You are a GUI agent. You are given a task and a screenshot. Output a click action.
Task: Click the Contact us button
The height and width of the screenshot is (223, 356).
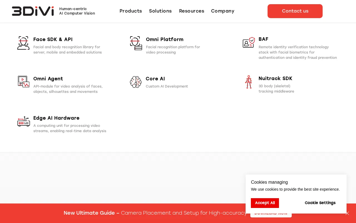pyautogui.click(x=295, y=11)
